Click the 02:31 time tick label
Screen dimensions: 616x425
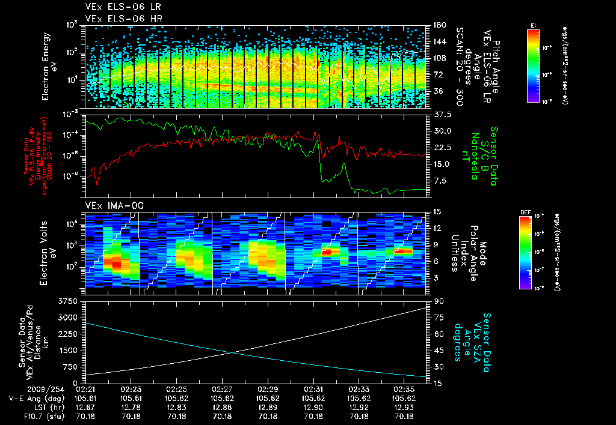[x=313, y=390]
